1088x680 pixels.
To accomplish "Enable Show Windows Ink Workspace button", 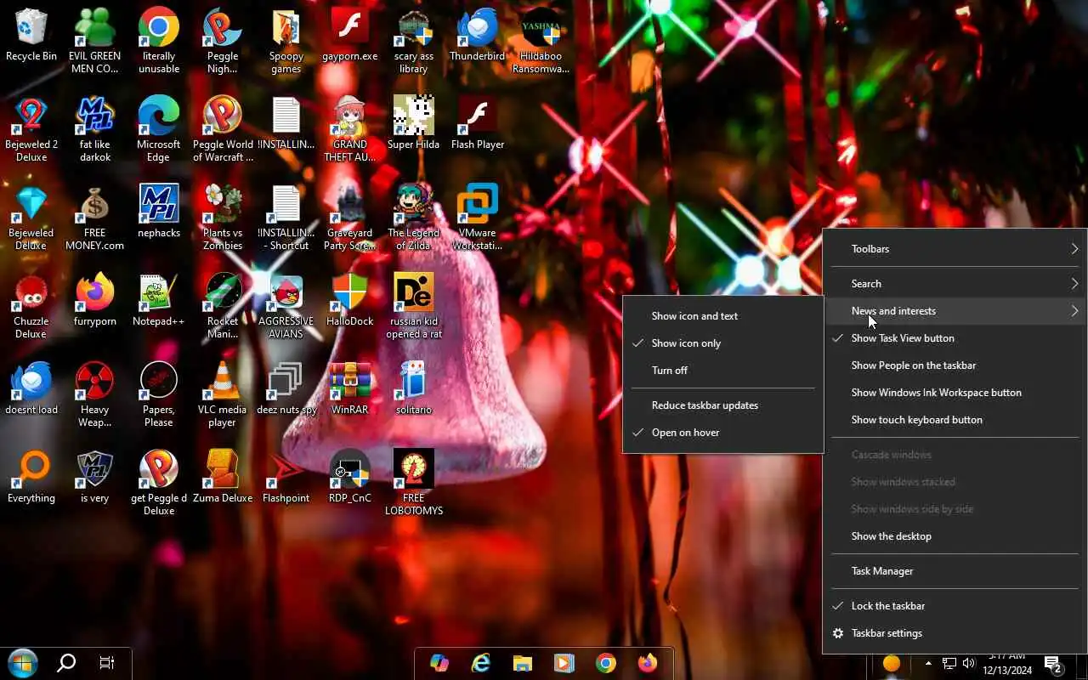I will (955, 393).
